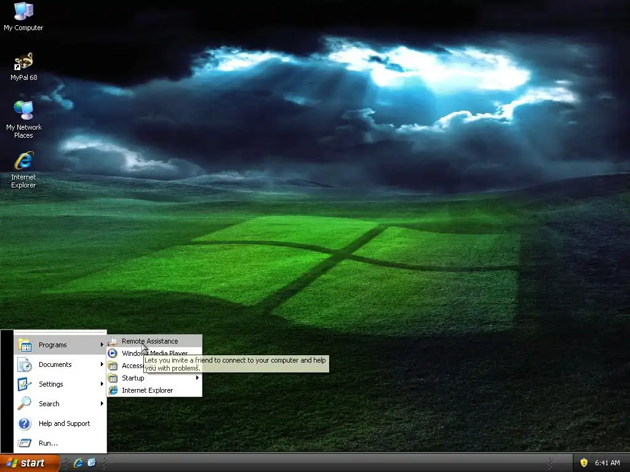The image size is (630, 472).
Task: Open the Startup folder submenu
Action: click(154, 378)
